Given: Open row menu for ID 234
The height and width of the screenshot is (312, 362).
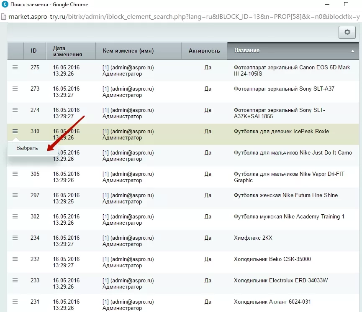Looking at the screenshot, I should point(15,238).
